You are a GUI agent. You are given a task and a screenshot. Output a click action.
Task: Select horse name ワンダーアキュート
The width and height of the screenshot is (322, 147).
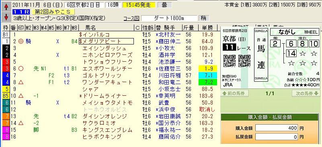(107, 82)
